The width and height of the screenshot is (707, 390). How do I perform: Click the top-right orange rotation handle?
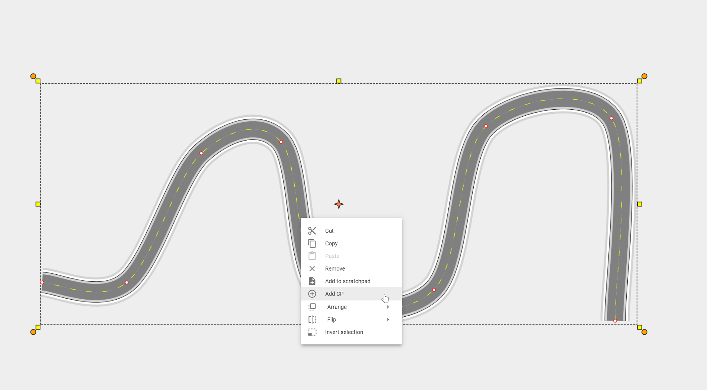[x=644, y=76]
